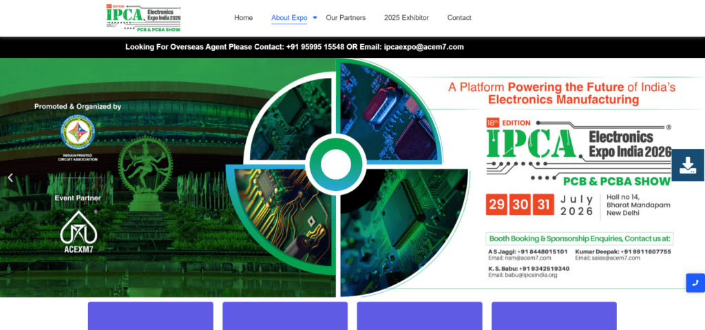The height and width of the screenshot is (330, 705).
Task: Click the blue phone call icon
Action: pyautogui.click(x=695, y=283)
